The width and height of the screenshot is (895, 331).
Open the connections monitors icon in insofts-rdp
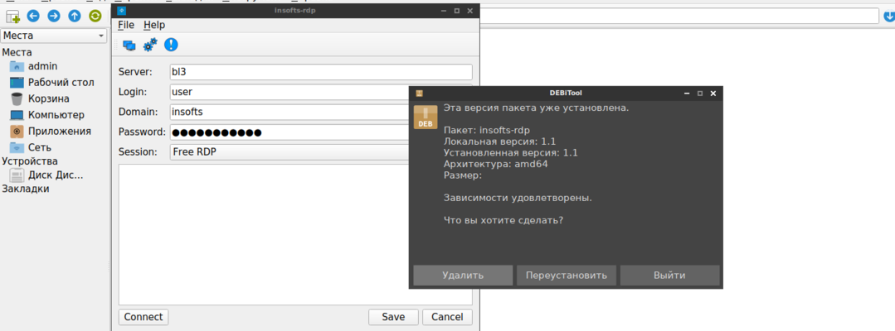coord(129,45)
